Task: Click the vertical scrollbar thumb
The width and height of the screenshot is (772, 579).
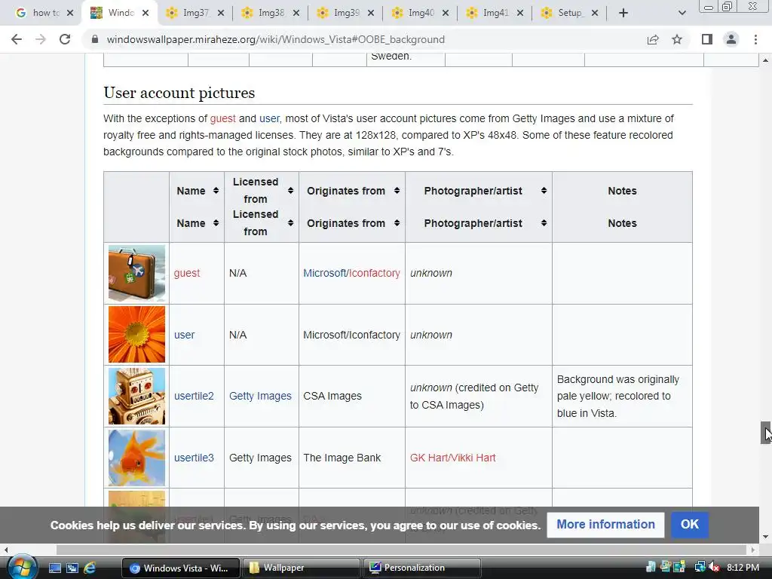Action: pyautogui.click(x=766, y=433)
